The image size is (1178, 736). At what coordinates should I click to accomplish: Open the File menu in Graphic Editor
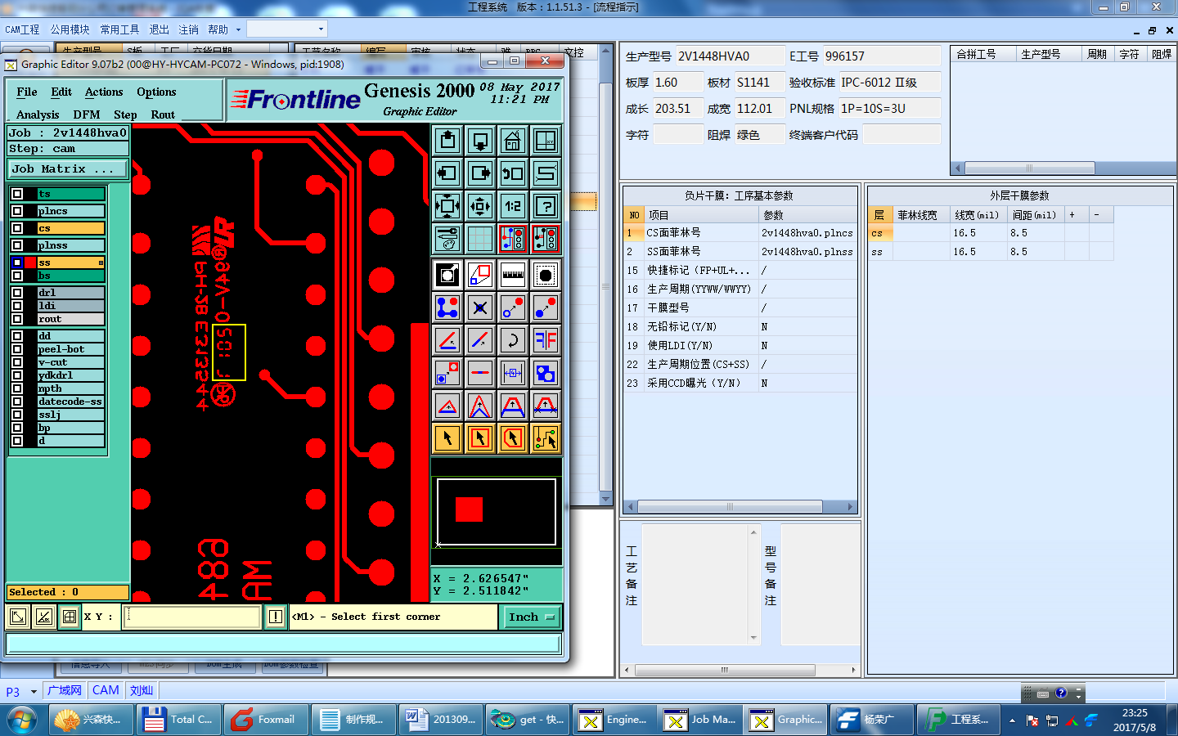[x=27, y=92]
